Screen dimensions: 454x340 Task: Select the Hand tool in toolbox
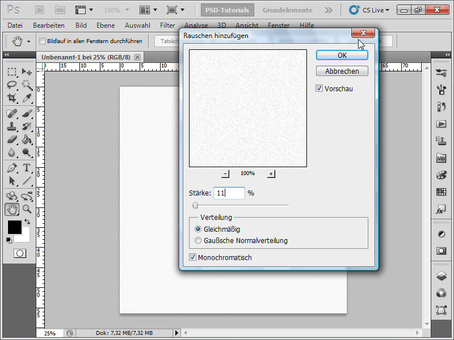pyautogui.click(x=12, y=209)
